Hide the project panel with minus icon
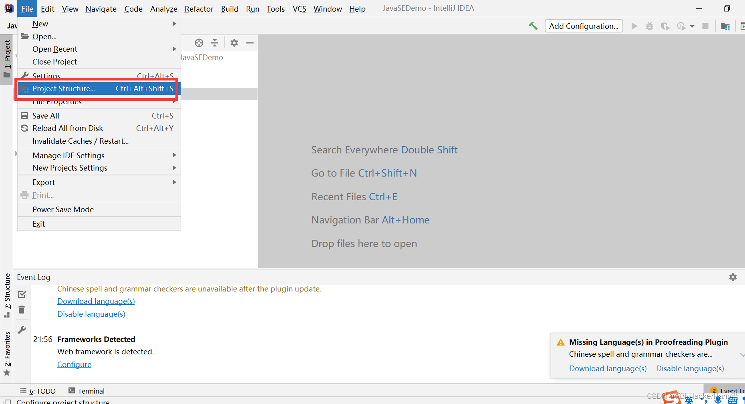The width and height of the screenshot is (745, 404). point(250,43)
